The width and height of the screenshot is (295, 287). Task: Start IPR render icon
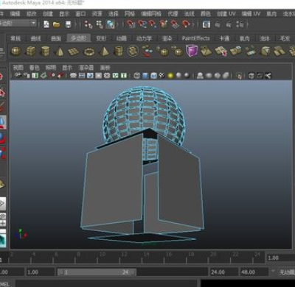click(229, 24)
